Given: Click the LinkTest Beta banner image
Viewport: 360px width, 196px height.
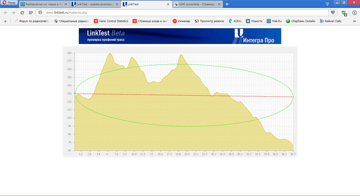Looking at the screenshot, I should click(x=180, y=36).
